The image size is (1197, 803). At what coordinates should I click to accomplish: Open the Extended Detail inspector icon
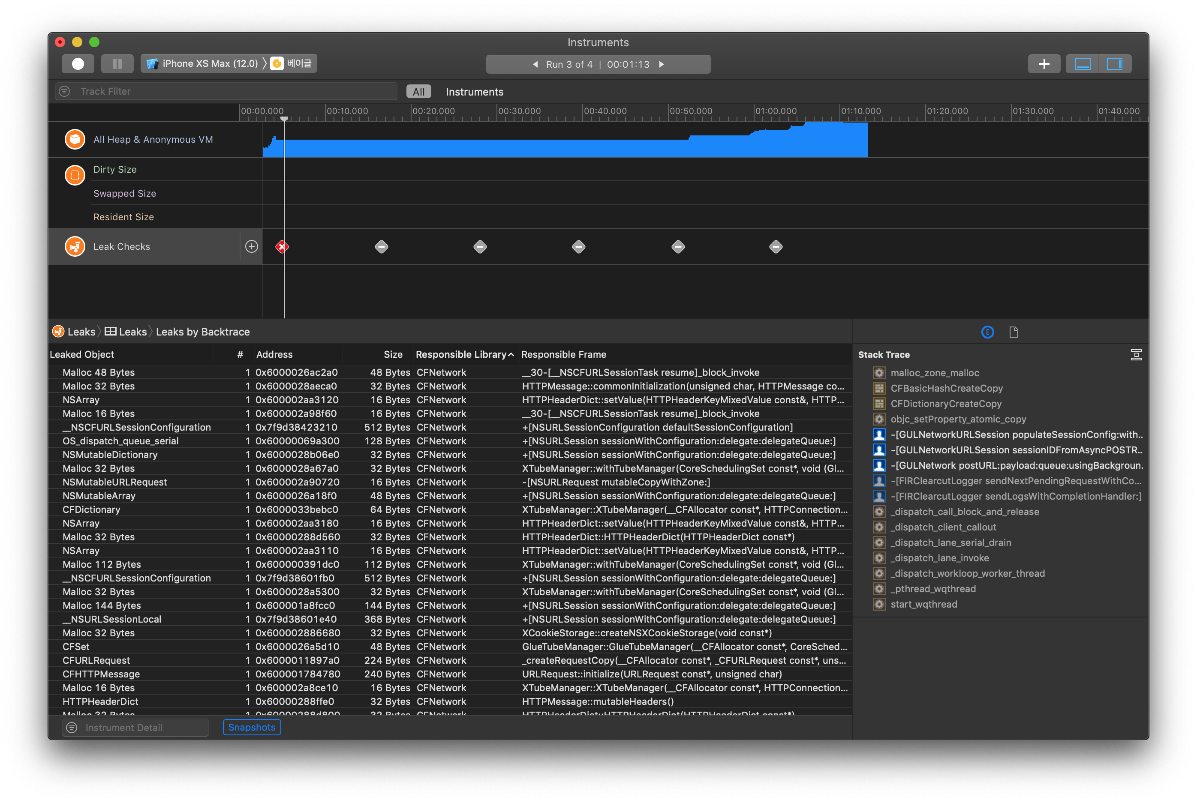click(x=987, y=333)
